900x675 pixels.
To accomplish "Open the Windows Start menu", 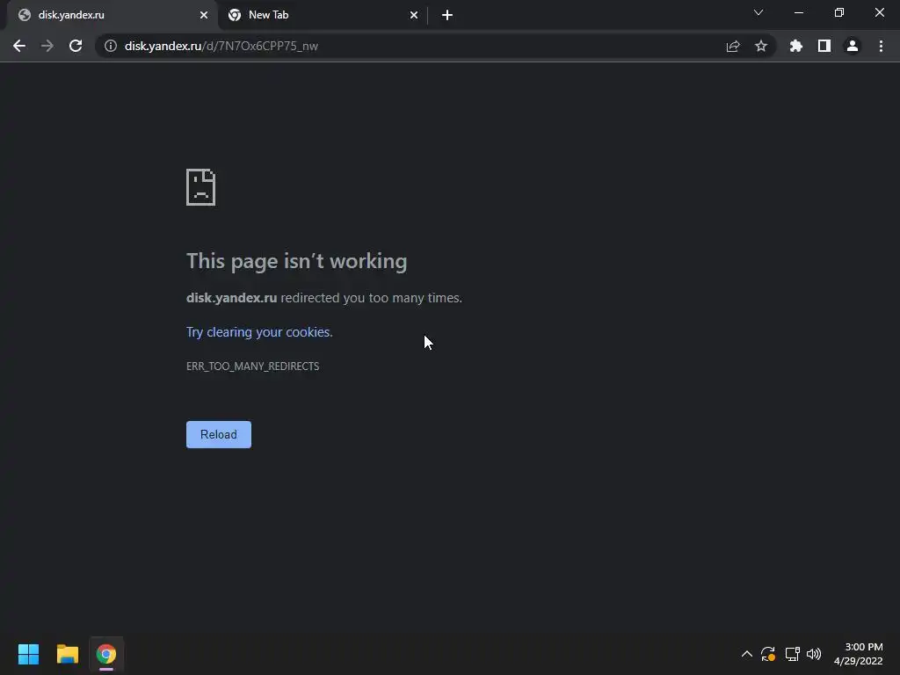I will click(x=28, y=654).
